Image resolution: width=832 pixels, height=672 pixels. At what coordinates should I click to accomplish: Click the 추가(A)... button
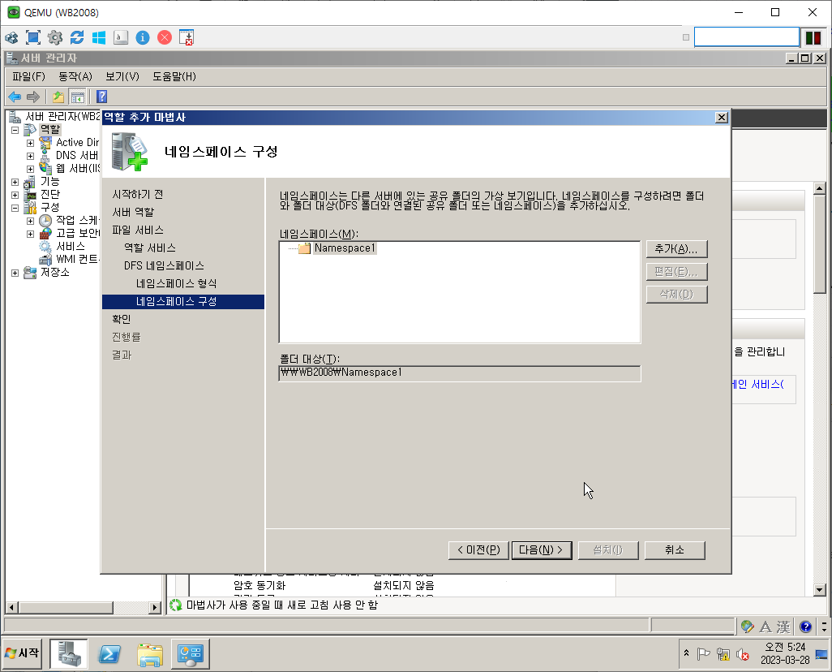click(676, 248)
